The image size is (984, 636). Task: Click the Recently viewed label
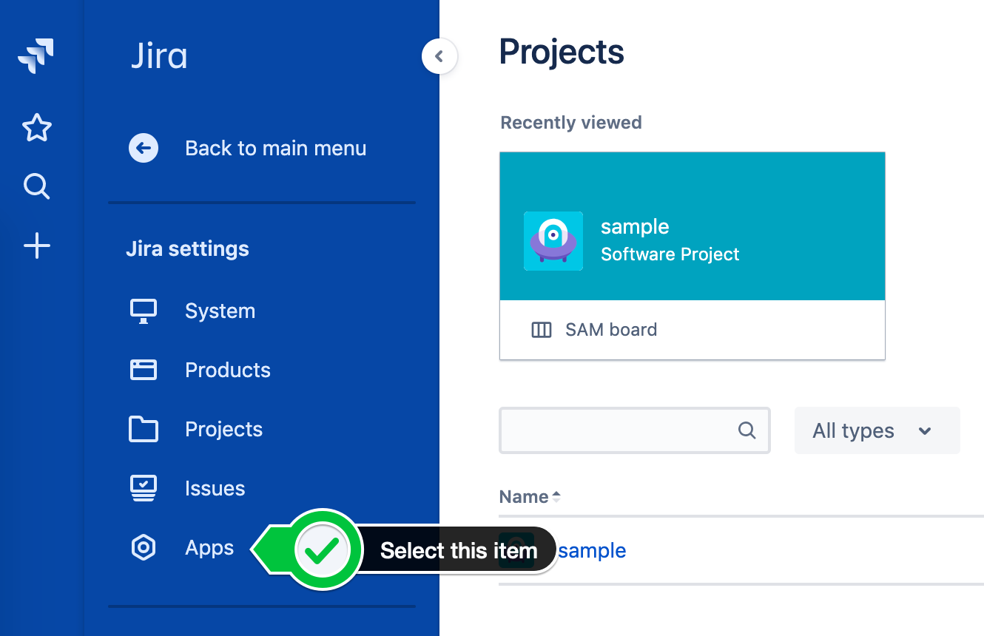click(571, 123)
